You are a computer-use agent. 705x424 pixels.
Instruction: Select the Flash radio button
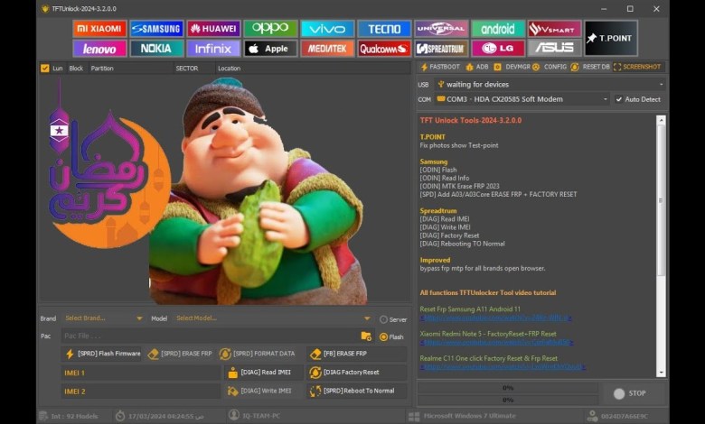383,337
